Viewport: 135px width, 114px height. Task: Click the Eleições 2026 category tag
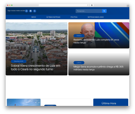19,61
